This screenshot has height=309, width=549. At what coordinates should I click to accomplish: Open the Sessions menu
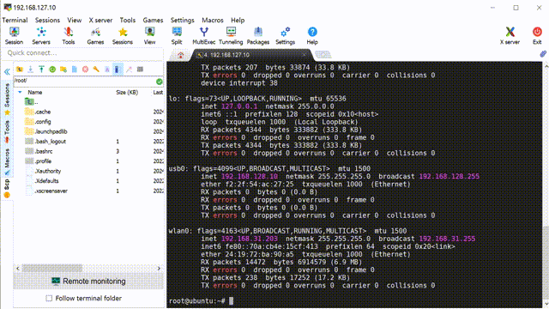47,21
